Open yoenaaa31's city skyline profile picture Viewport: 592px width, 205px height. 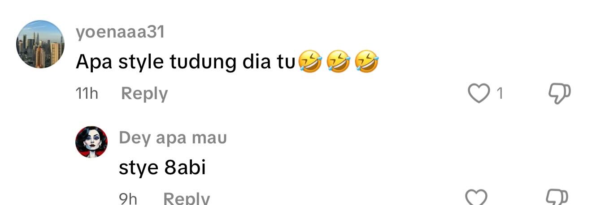[40, 44]
